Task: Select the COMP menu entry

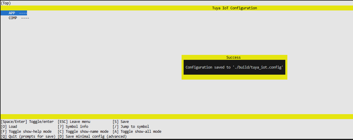Action: 13,18
